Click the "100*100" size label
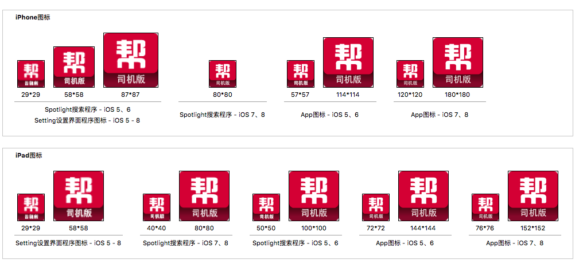The image size is (583, 267). 314,228
